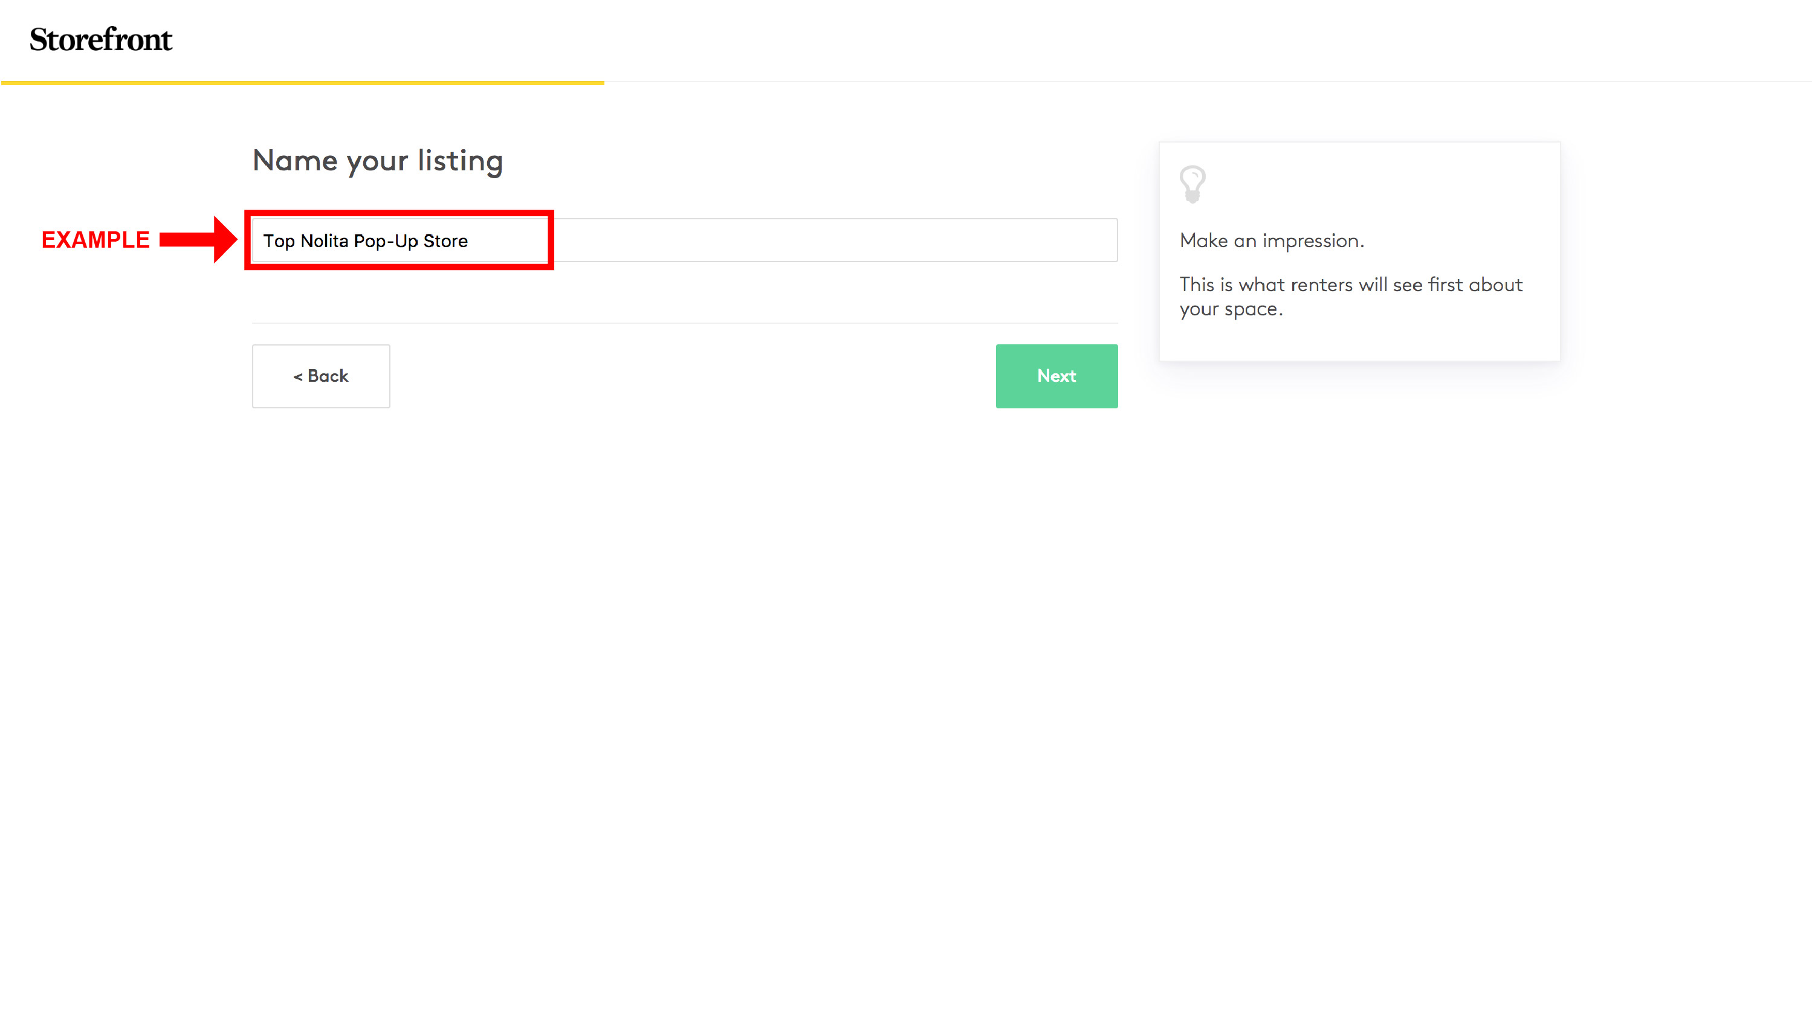This screenshot has width=1812, height=1010.
Task: Click the Name your listing heading
Action: (x=378, y=161)
